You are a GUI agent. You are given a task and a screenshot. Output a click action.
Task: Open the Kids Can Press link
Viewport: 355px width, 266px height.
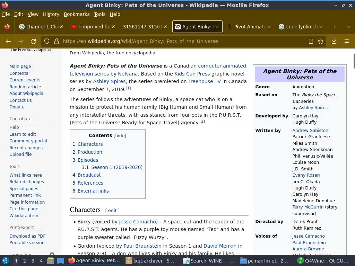(192, 74)
